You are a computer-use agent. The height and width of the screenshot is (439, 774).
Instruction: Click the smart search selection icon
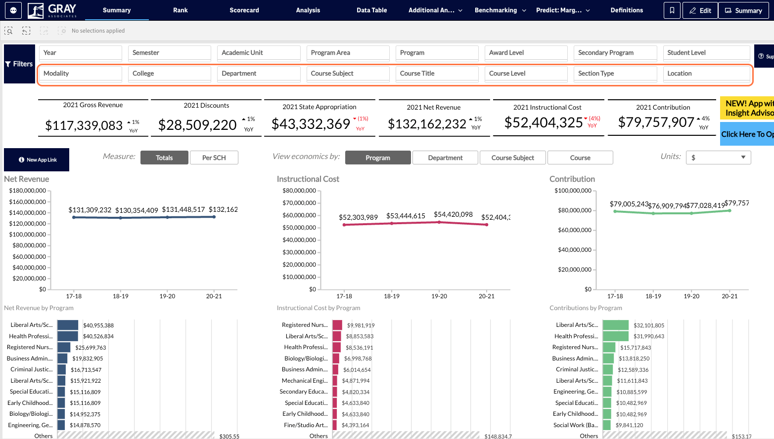click(8, 31)
